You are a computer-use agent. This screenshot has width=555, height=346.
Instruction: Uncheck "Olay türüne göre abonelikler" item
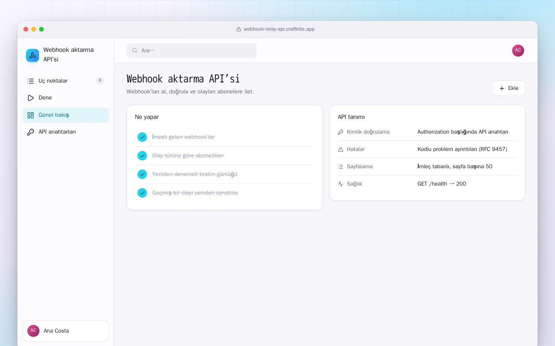(x=142, y=156)
